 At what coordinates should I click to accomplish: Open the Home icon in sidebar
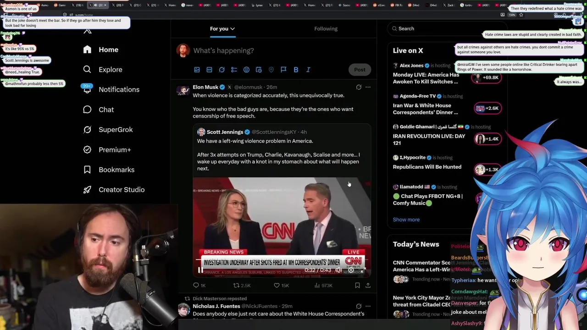tap(87, 49)
